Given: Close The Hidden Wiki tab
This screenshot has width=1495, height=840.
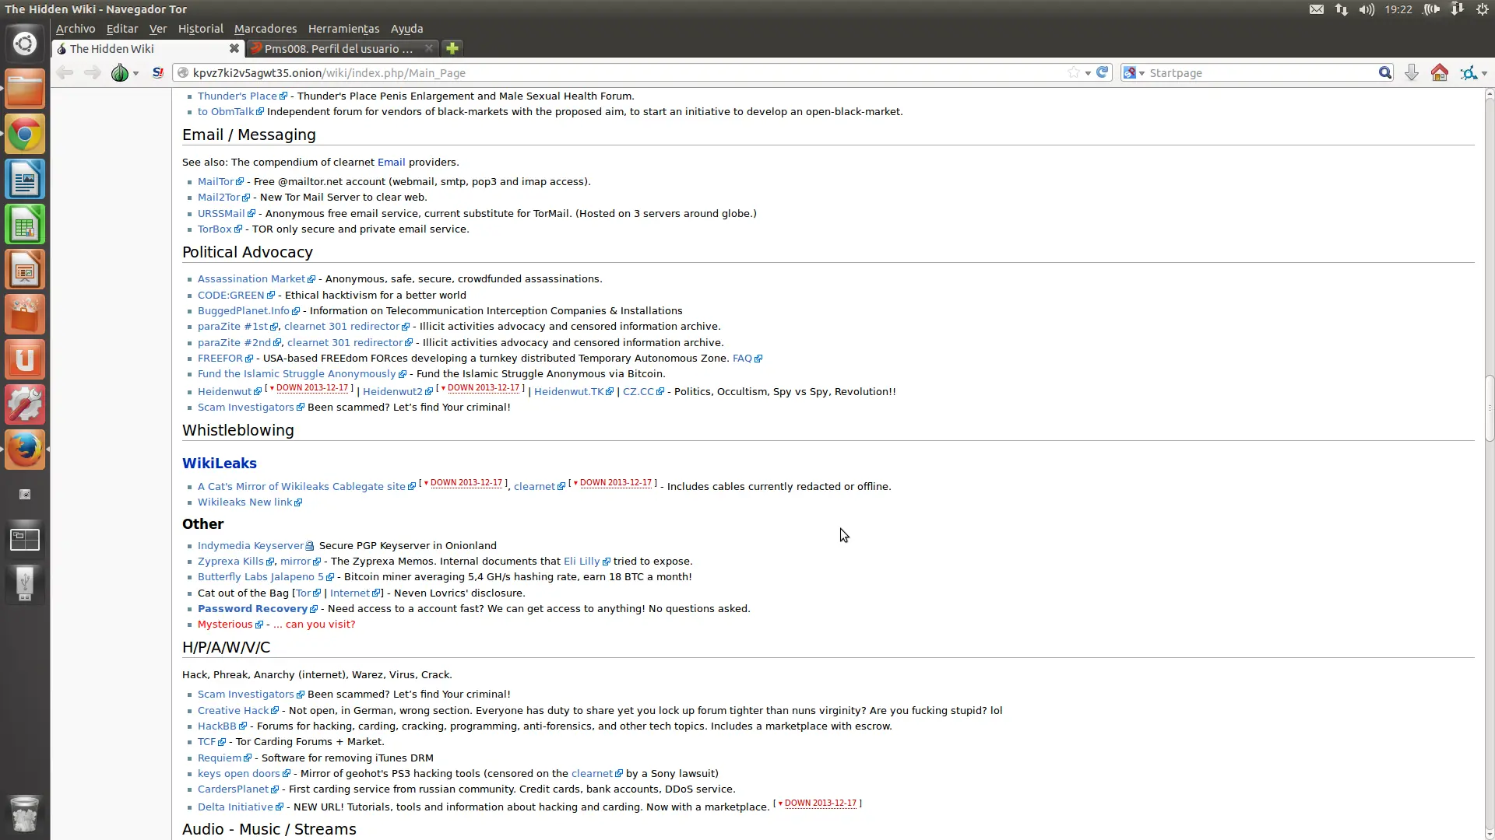Looking at the screenshot, I should pyautogui.click(x=234, y=48).
